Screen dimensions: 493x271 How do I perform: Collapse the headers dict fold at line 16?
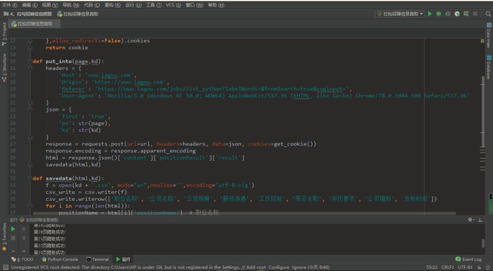30,68
